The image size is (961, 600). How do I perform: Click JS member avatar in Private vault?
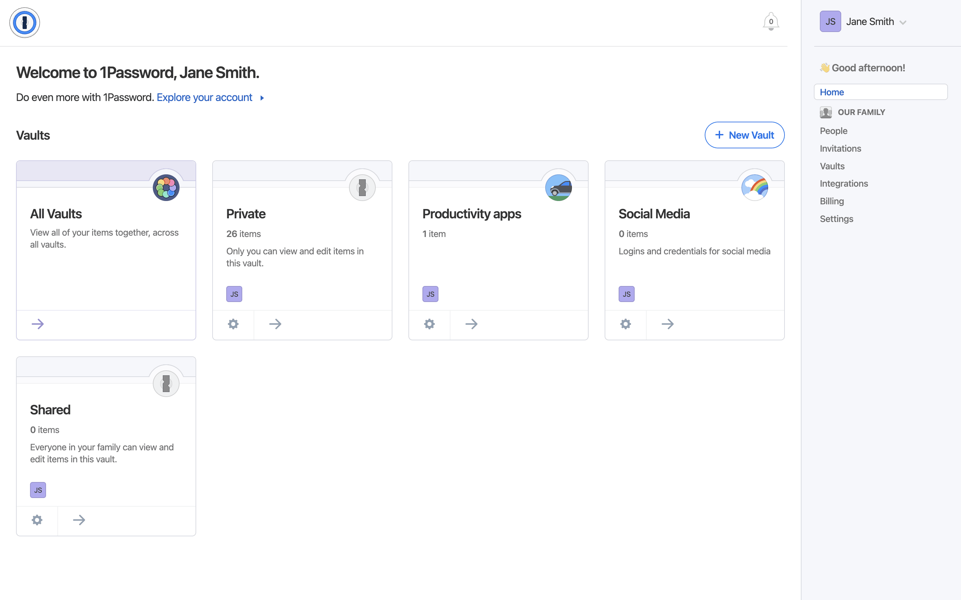234,294
